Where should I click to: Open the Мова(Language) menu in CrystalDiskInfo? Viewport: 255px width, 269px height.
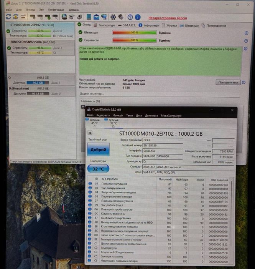click(x=171, y=116)
